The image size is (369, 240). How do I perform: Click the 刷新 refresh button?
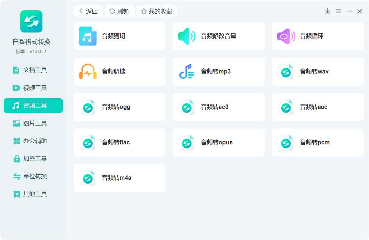tap(120, 11)
